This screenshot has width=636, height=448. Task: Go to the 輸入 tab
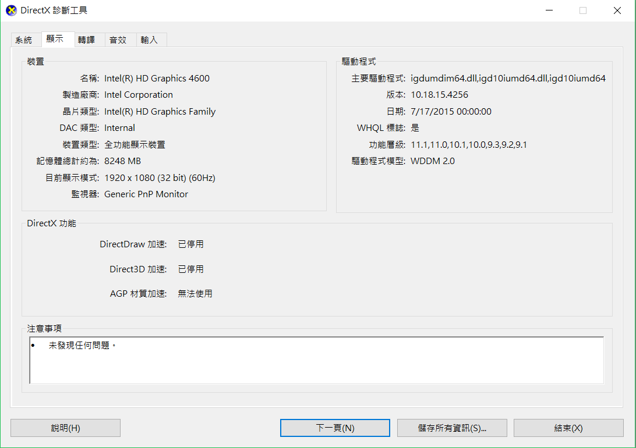(x=151, y=40)
